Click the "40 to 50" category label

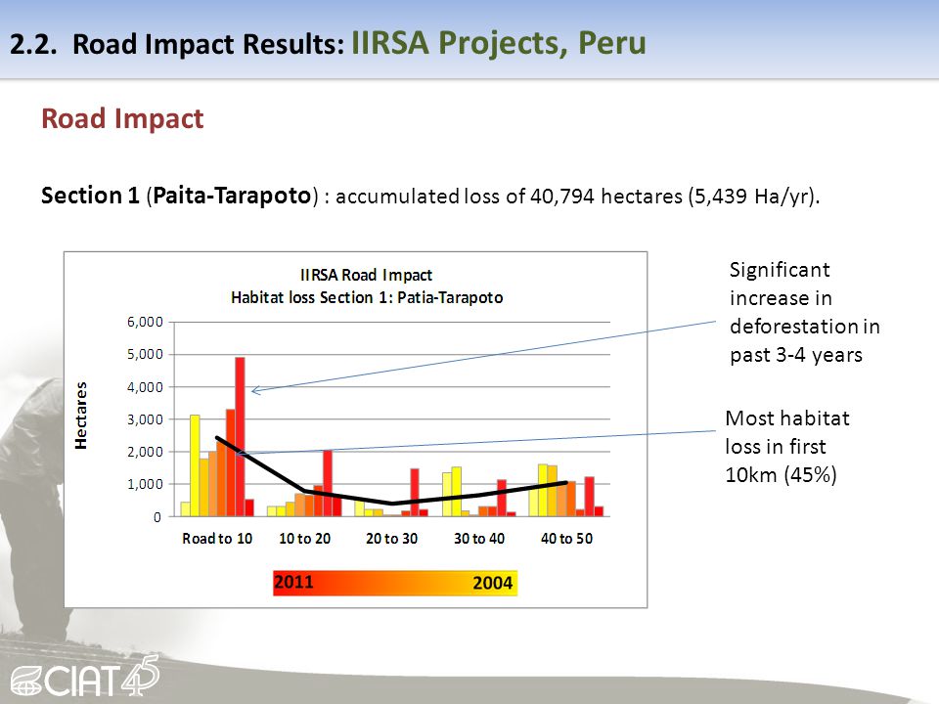point(566,539)
